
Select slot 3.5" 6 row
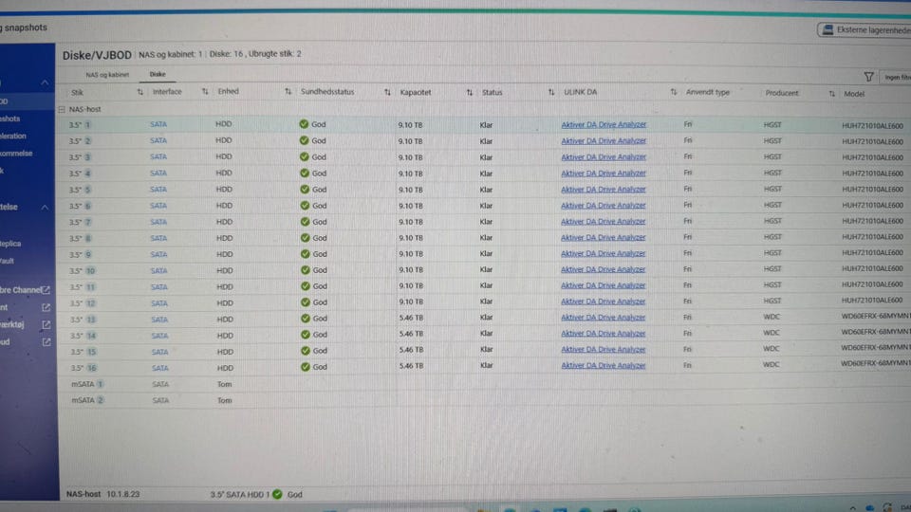tap(485, 206)
